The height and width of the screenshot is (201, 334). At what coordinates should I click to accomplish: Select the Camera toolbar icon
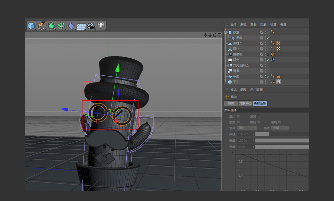coord(91,25)
